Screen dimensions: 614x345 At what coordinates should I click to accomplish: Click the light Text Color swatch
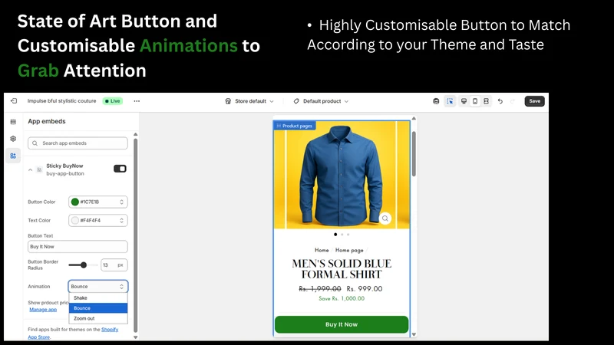point(74,220)
